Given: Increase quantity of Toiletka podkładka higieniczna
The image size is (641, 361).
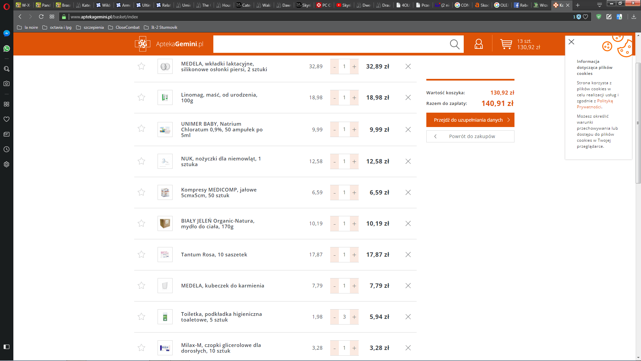Looking at the screenshot, I should (354, 317).
